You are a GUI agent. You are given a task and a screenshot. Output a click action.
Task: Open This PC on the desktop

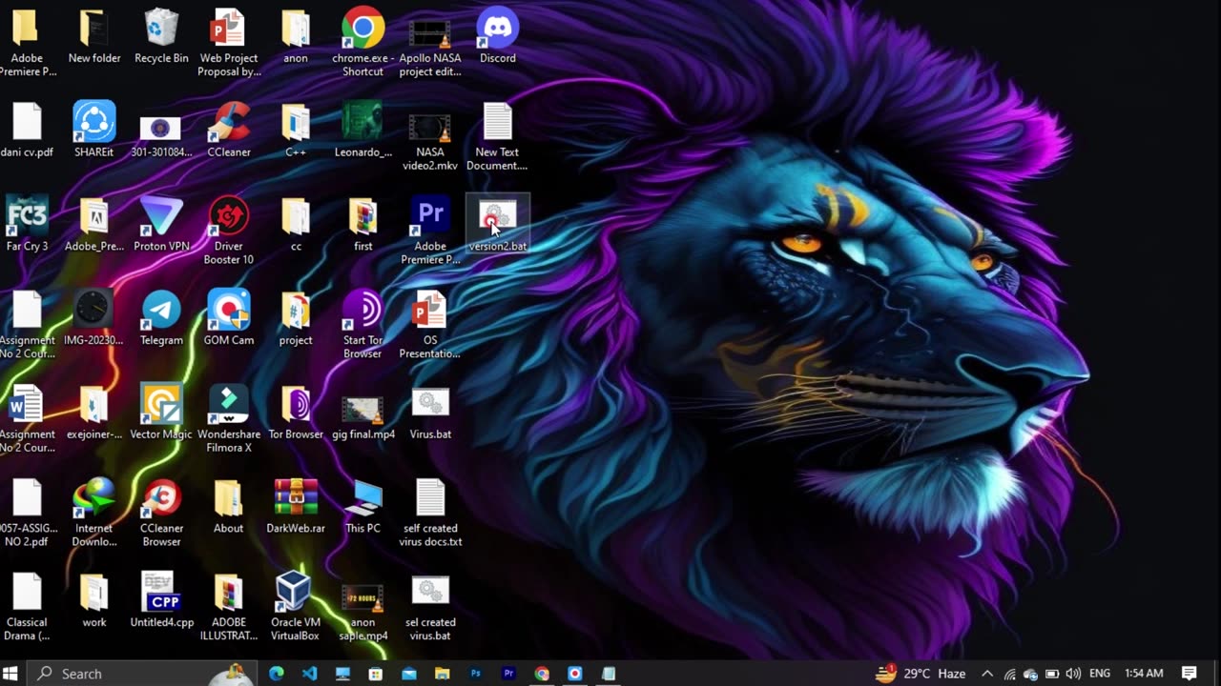pos(362,507)
